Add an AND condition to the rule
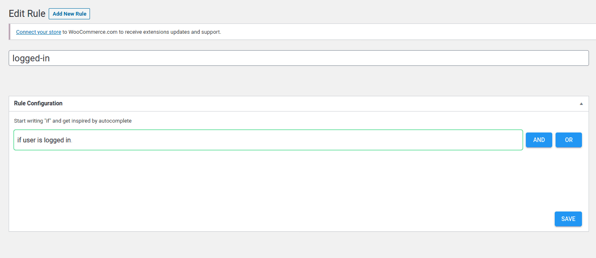The image size is (596, 258). coord(539,140)
